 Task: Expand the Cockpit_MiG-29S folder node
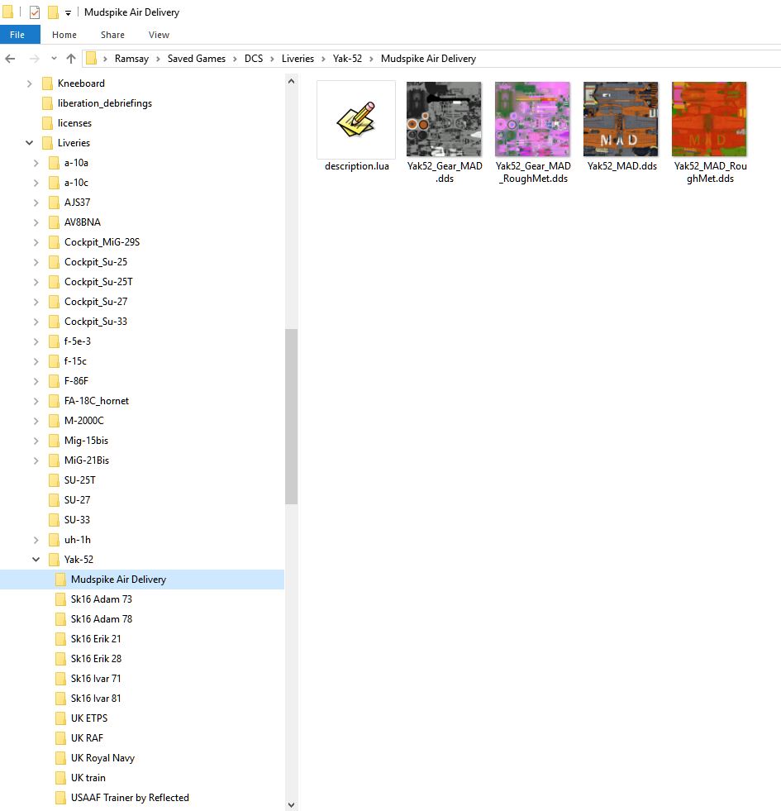(36, 242)
